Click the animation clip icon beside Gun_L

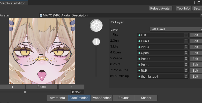[x=139, y=41]
